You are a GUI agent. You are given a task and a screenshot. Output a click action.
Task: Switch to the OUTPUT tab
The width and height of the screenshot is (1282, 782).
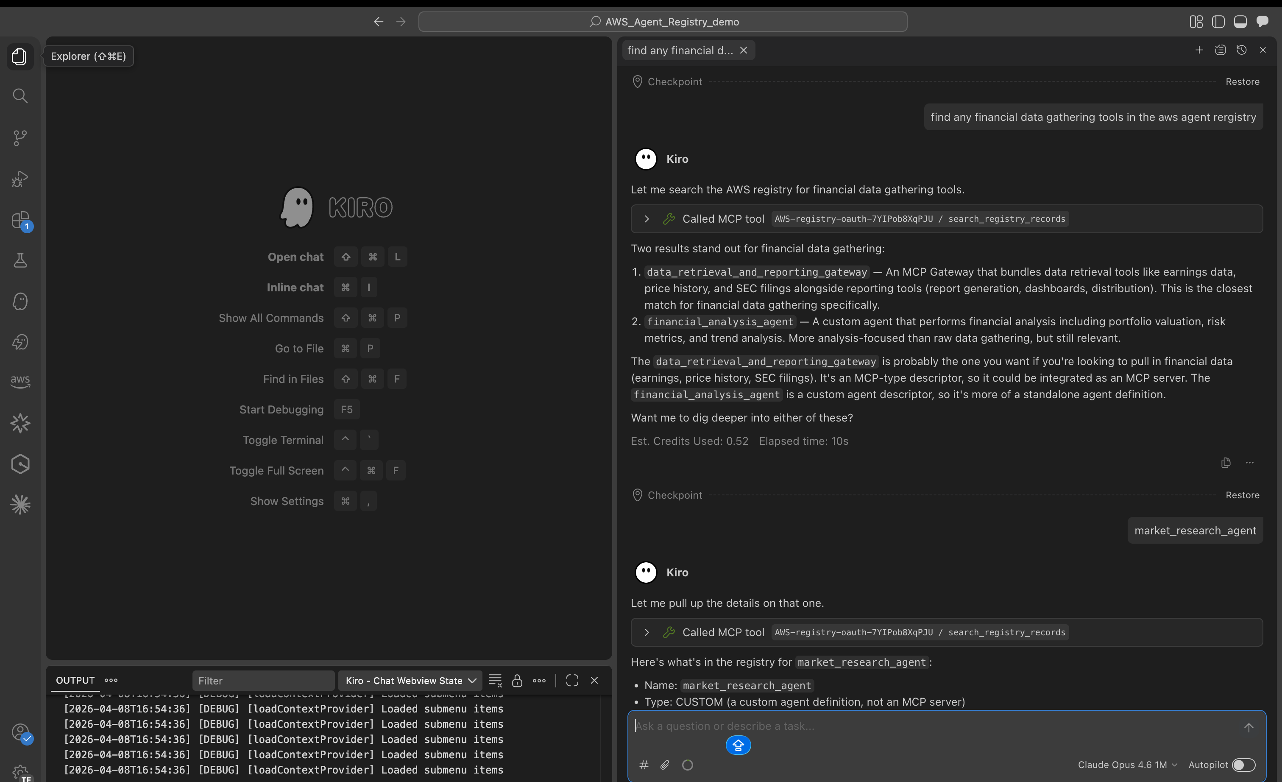75,680
